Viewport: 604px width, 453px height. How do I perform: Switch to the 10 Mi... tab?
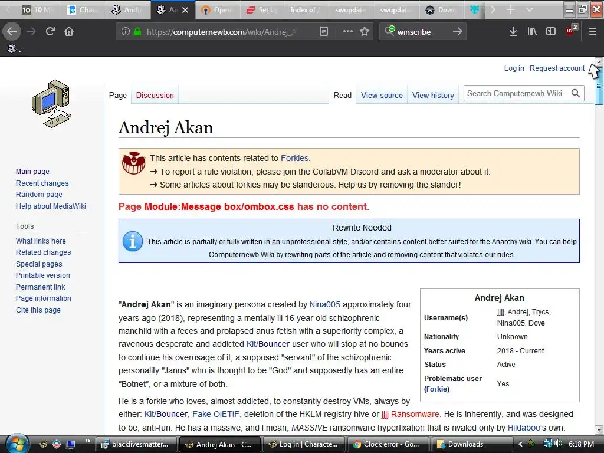coord(37,10)
